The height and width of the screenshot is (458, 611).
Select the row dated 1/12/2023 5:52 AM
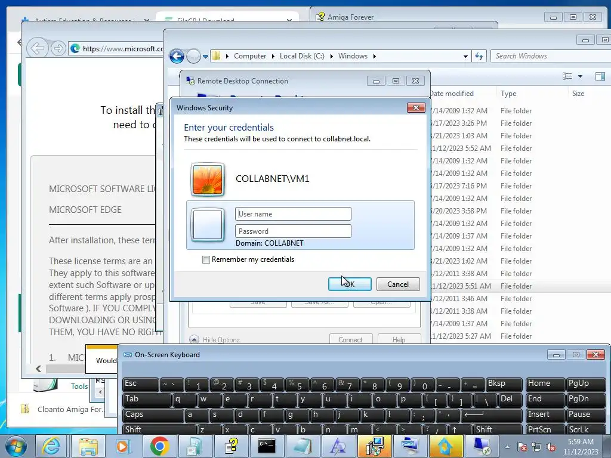520,148
